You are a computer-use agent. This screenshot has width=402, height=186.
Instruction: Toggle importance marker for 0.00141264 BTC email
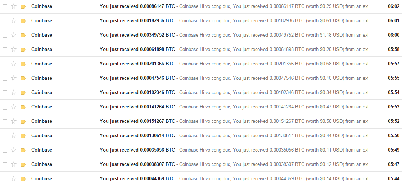click(x=23, y=107)
